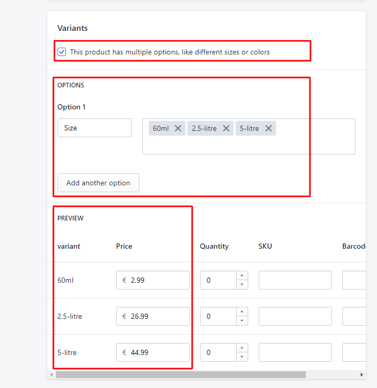Viewport: 377px width, 388px height.
Task: Increase 60ml quantity with up arrow
Action: [242, 275]
